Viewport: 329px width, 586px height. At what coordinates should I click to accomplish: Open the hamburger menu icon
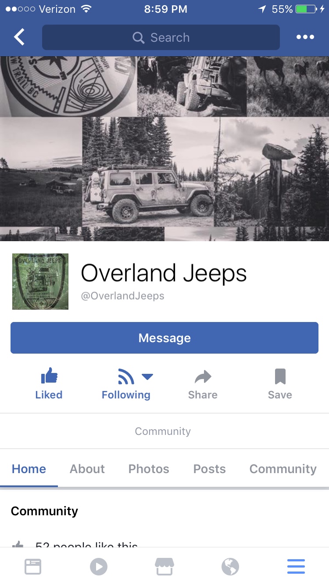coord(296,567)
